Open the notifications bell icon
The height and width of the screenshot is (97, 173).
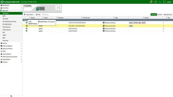tap(151, 2)
